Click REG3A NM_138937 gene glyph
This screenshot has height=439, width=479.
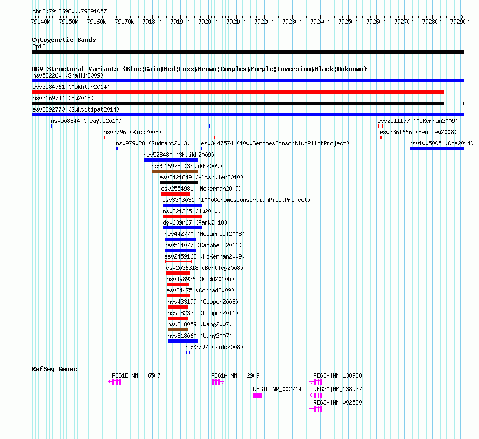pyautogui.click(x=316, y=395)
